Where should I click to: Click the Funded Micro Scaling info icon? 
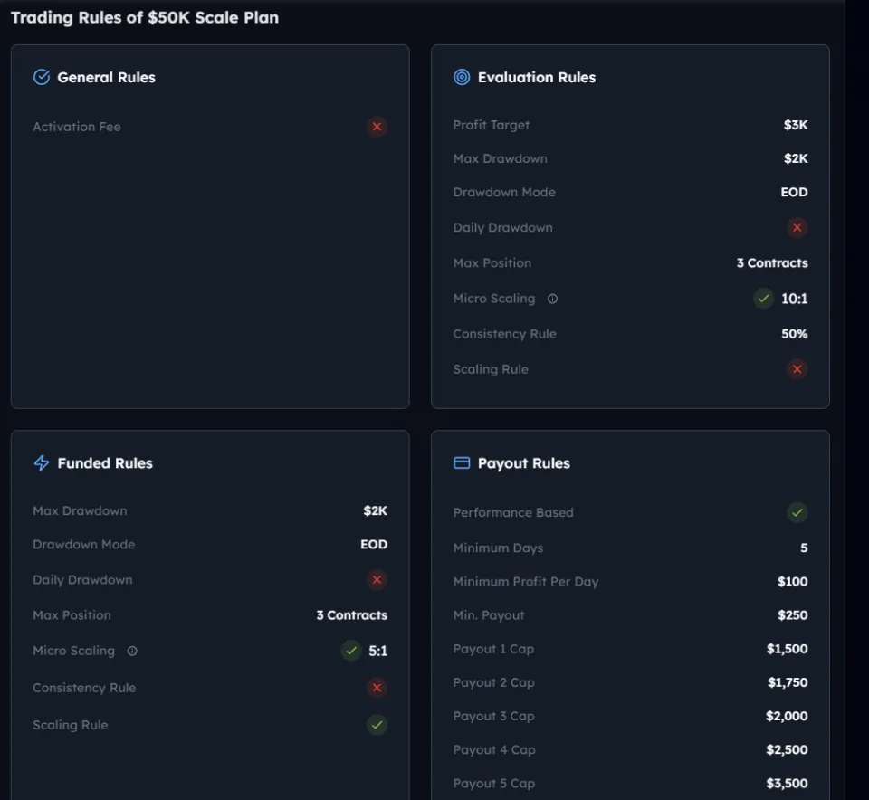(132, 651)
